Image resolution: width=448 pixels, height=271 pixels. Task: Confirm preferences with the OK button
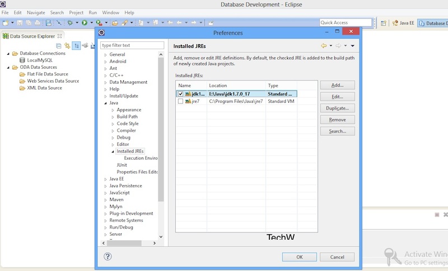tap(300, 257)
